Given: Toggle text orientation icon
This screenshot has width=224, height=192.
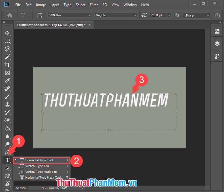Looking at the screenshot, I should tap(39, 15).
